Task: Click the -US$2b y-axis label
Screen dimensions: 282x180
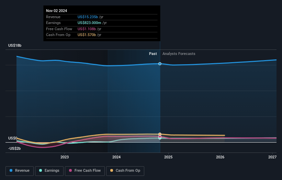Action: (14, 148)
